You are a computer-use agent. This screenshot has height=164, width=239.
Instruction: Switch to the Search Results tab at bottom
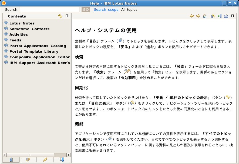tap(28, 160)
